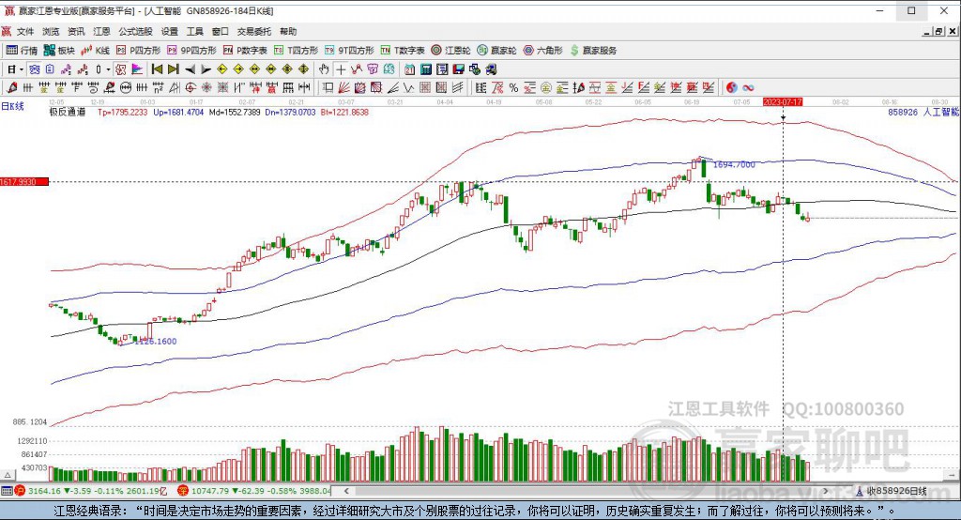Screen dimensions: 961x520
Task: Open the 江恩 menu
Action: tap(101, 31)
